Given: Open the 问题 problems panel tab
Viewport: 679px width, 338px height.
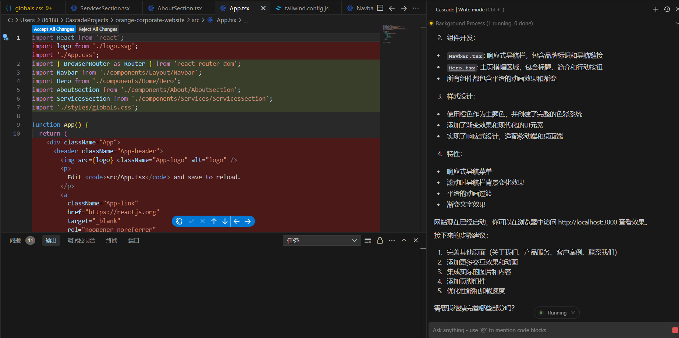Looking at the screenshot, I should click(x=15, y=240).
